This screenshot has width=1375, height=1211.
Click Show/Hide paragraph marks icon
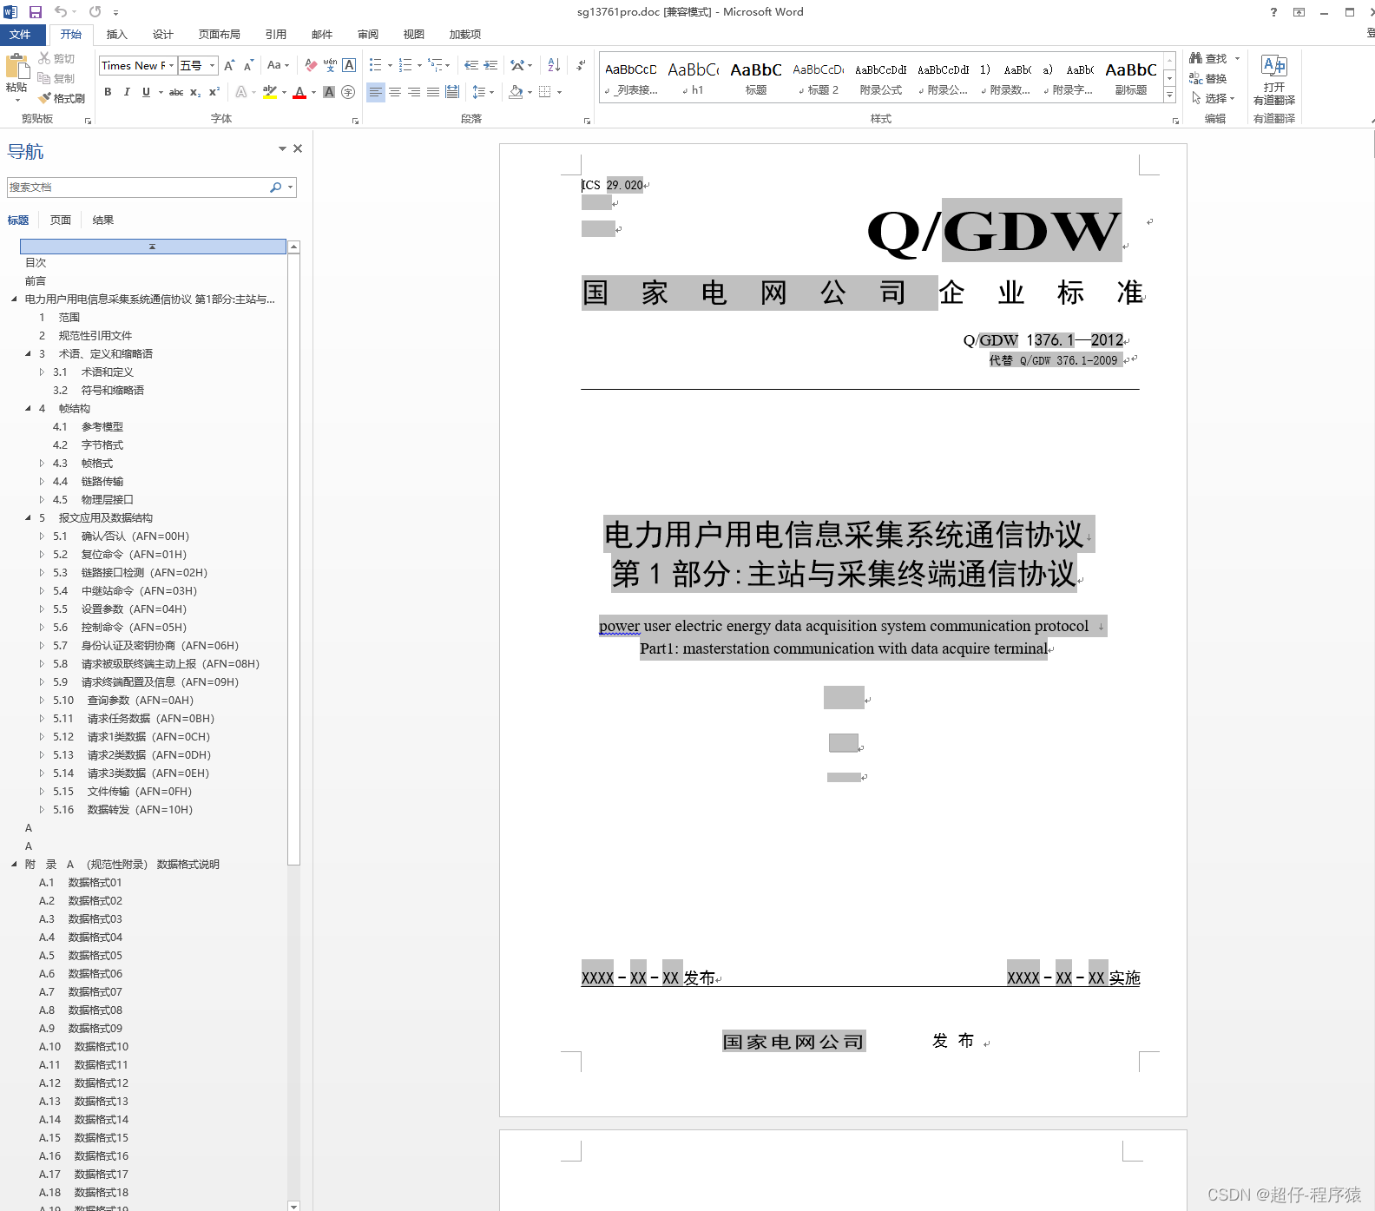tap(581, 65)
